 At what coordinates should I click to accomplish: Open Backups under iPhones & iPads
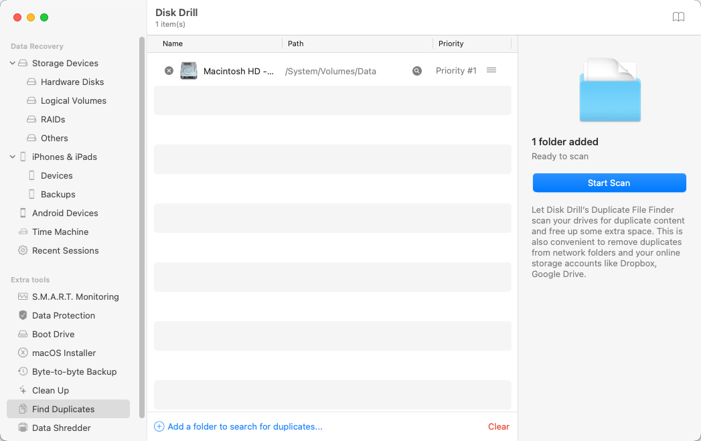[x=58, y=194]
